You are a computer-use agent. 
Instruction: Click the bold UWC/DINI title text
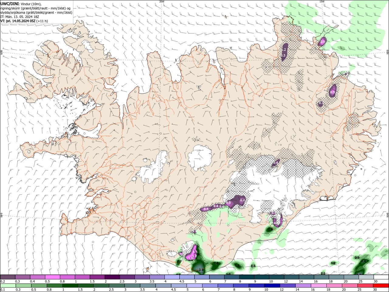pyautogui.click(x=9, y=4)
